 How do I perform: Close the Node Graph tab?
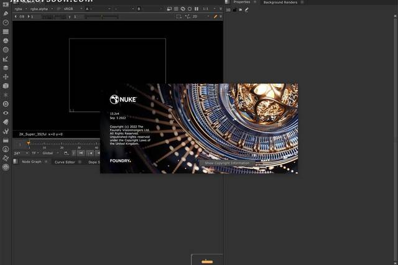click(46, 162)
